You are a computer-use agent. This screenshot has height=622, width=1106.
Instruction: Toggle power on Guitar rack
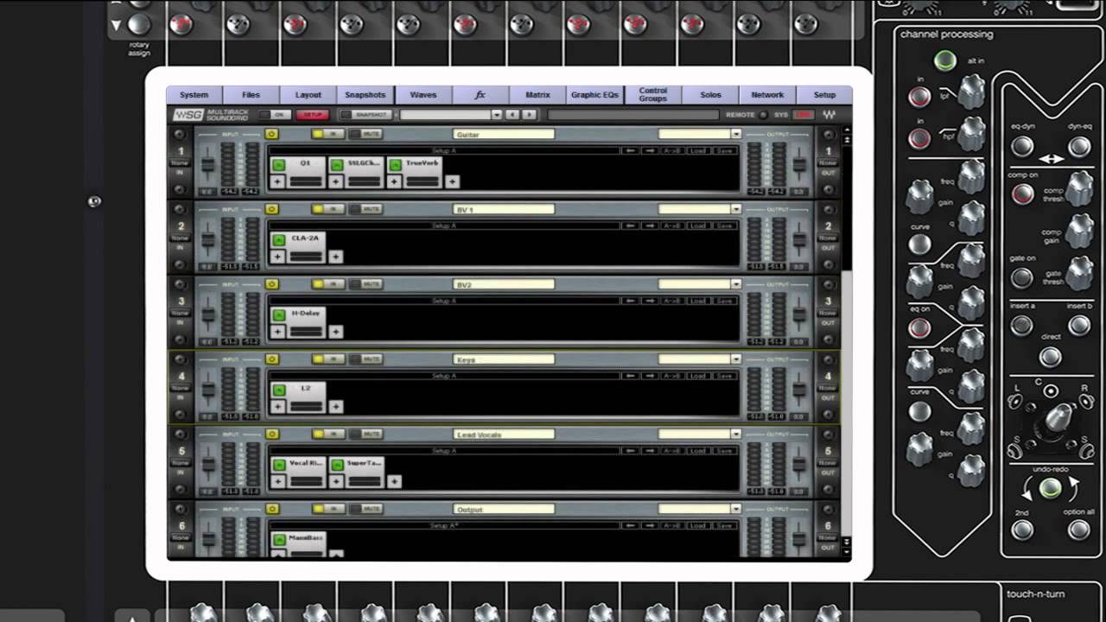(x=272, y=134)
